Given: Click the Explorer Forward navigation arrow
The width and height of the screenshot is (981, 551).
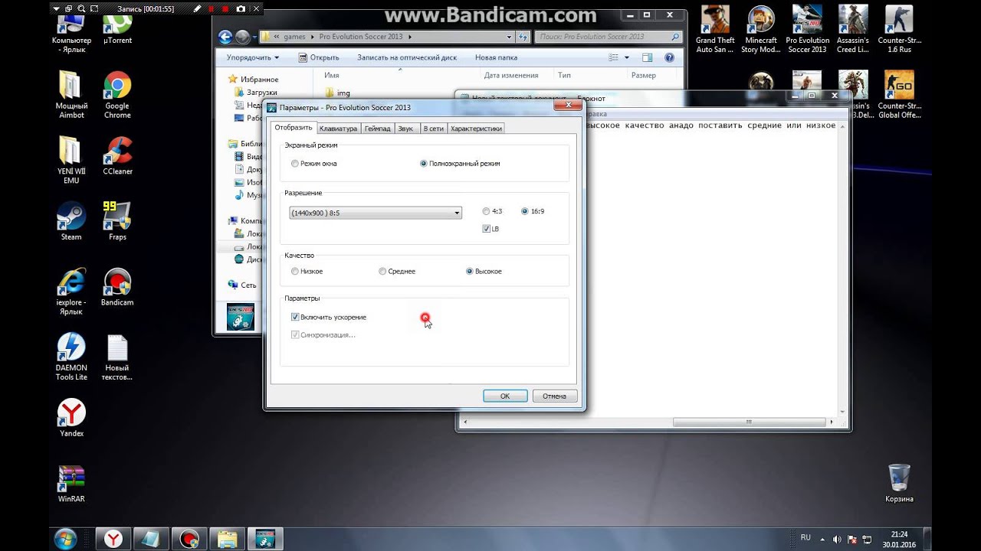Looking at the screenshot, I should pyautogui.click(x=242, y=37).
